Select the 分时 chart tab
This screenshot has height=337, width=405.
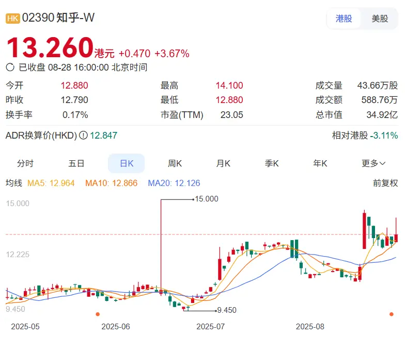25,163
